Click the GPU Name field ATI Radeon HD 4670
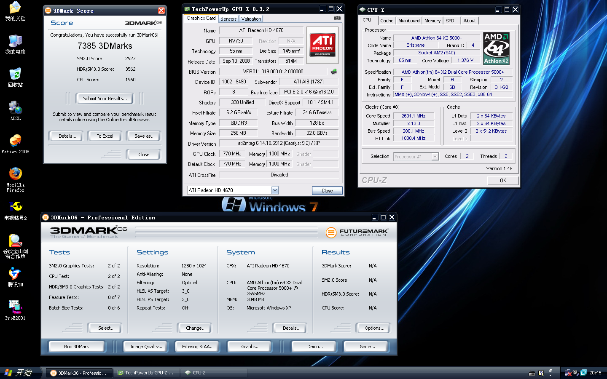 pyautogui.click(x=261, y=30)
